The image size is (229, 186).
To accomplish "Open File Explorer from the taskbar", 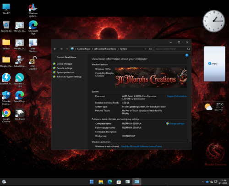I will (101, 182).
